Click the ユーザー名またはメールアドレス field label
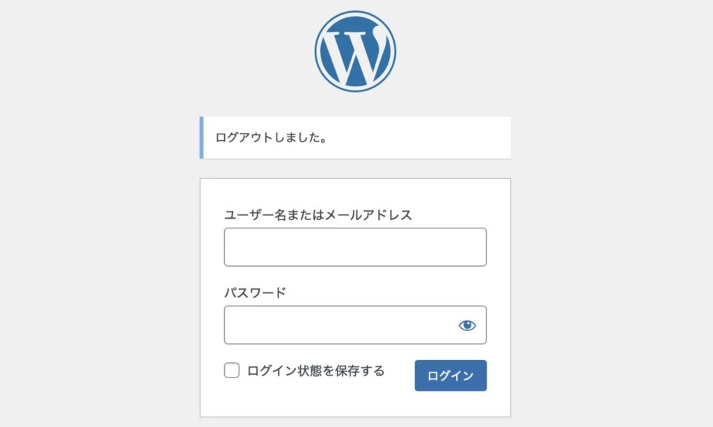The height and width of the screenshot is (427, 713). pos(318,215)
